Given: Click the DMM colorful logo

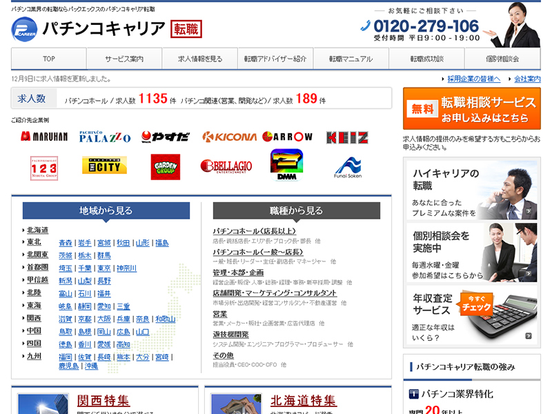Looking at the screenshot, I should pyautogui.click(x=286, y=165).
